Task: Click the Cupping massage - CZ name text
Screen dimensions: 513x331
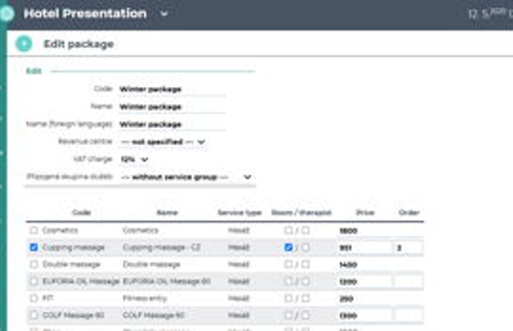Action: click(162, 247)
